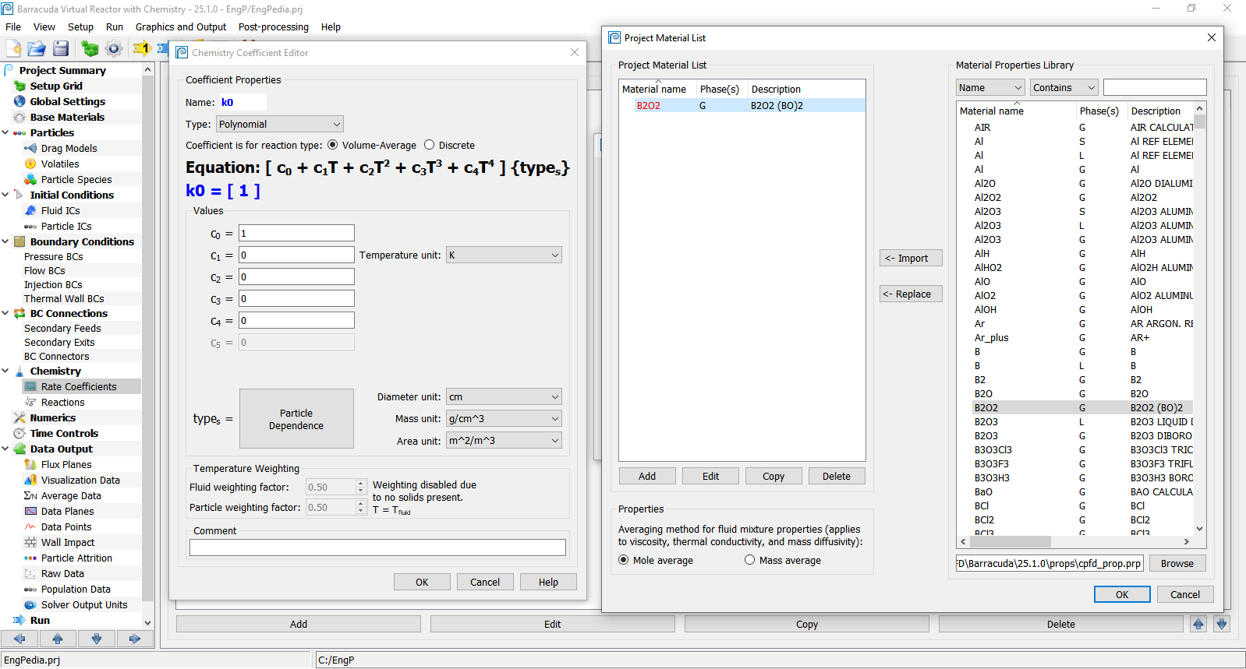1246x669 pixels.
Task: Select the Discrete reaction type radio button
Action: [x=429, y=145]
